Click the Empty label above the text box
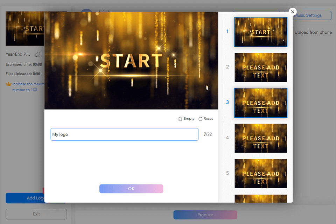 (x=188, y=119)
